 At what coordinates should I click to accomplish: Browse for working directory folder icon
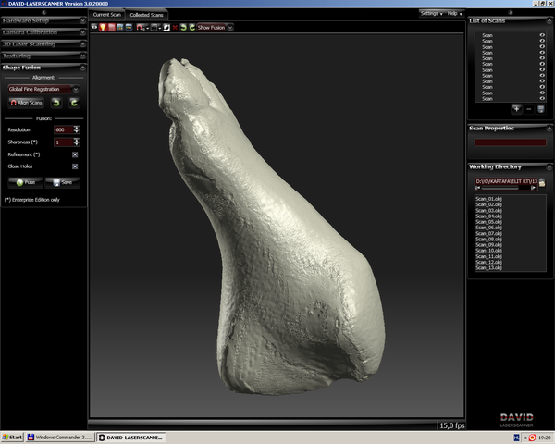[542, 182]
